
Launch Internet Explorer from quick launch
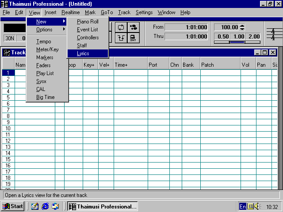(x=45, y=206)
